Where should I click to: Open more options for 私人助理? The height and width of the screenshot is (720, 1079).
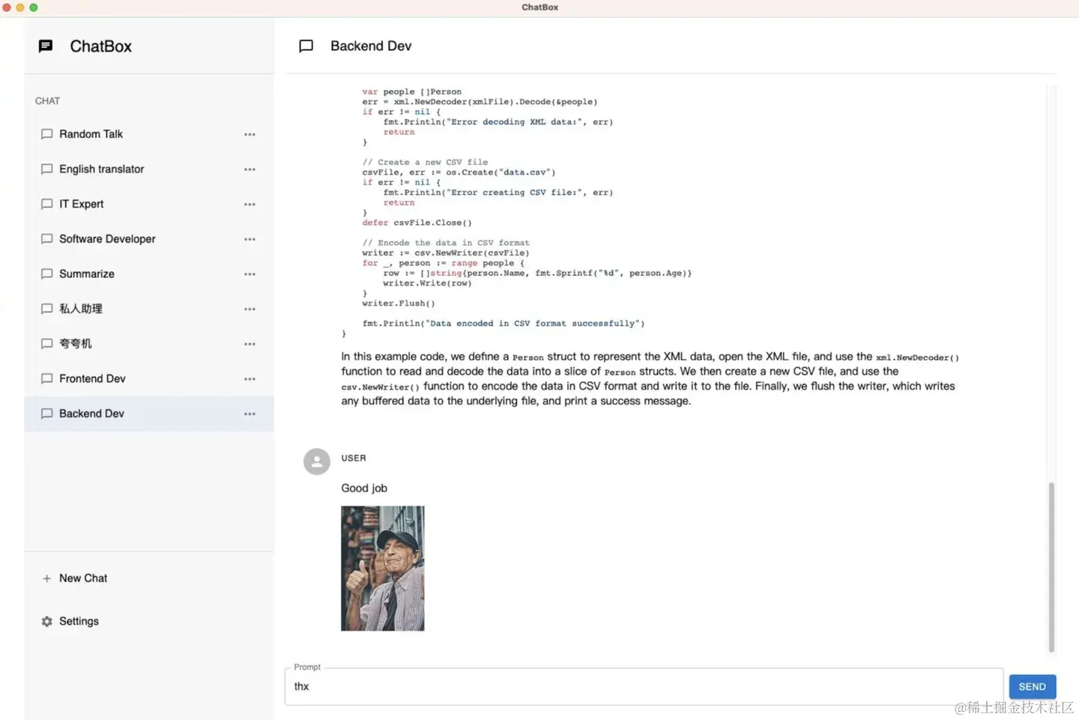[x=250, y=309]
